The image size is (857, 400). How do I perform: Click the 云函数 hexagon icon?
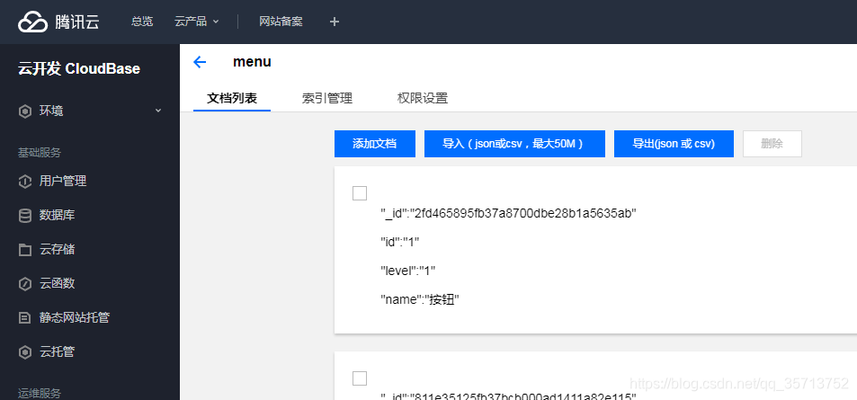pyautogui.click(x=25, y=284)
